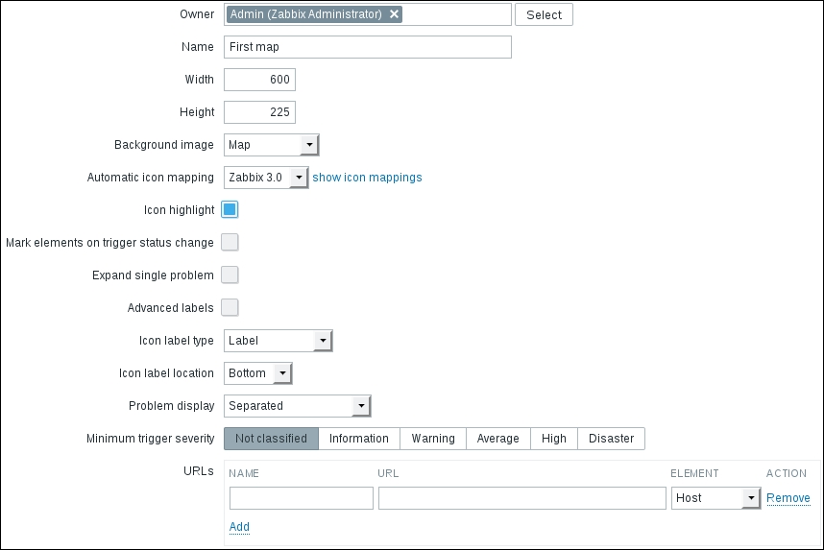Choose Disaster minimum trigger severity

611,439
